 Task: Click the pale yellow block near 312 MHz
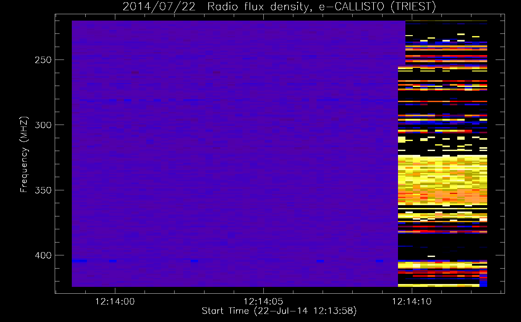(402, 139)
